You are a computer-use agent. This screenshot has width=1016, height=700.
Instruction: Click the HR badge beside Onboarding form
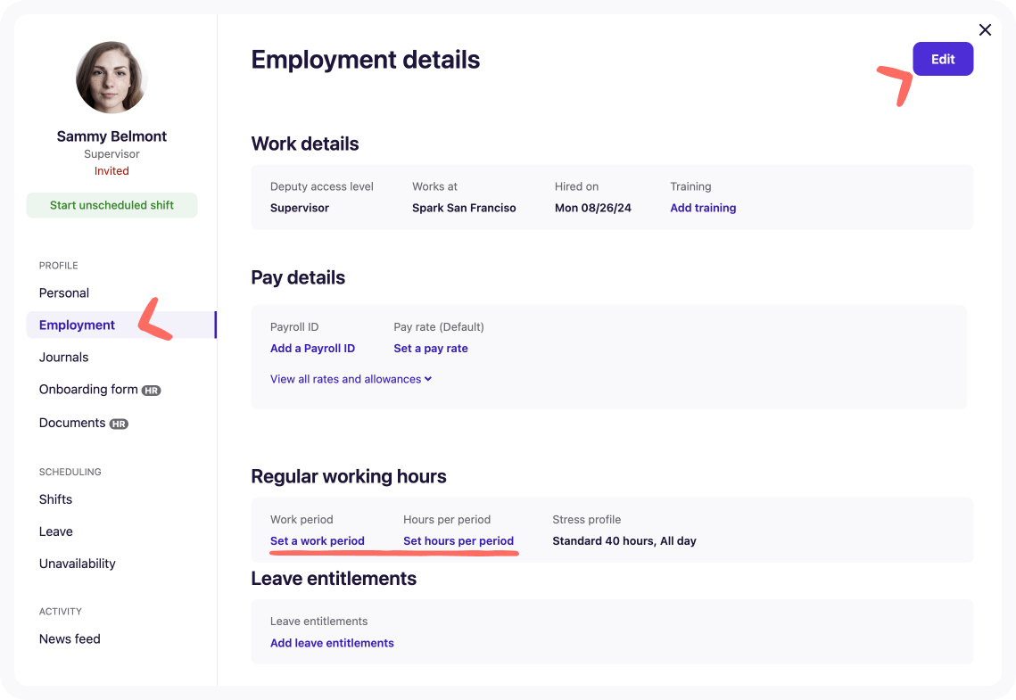pyautogui.click(x=151, y=391)
